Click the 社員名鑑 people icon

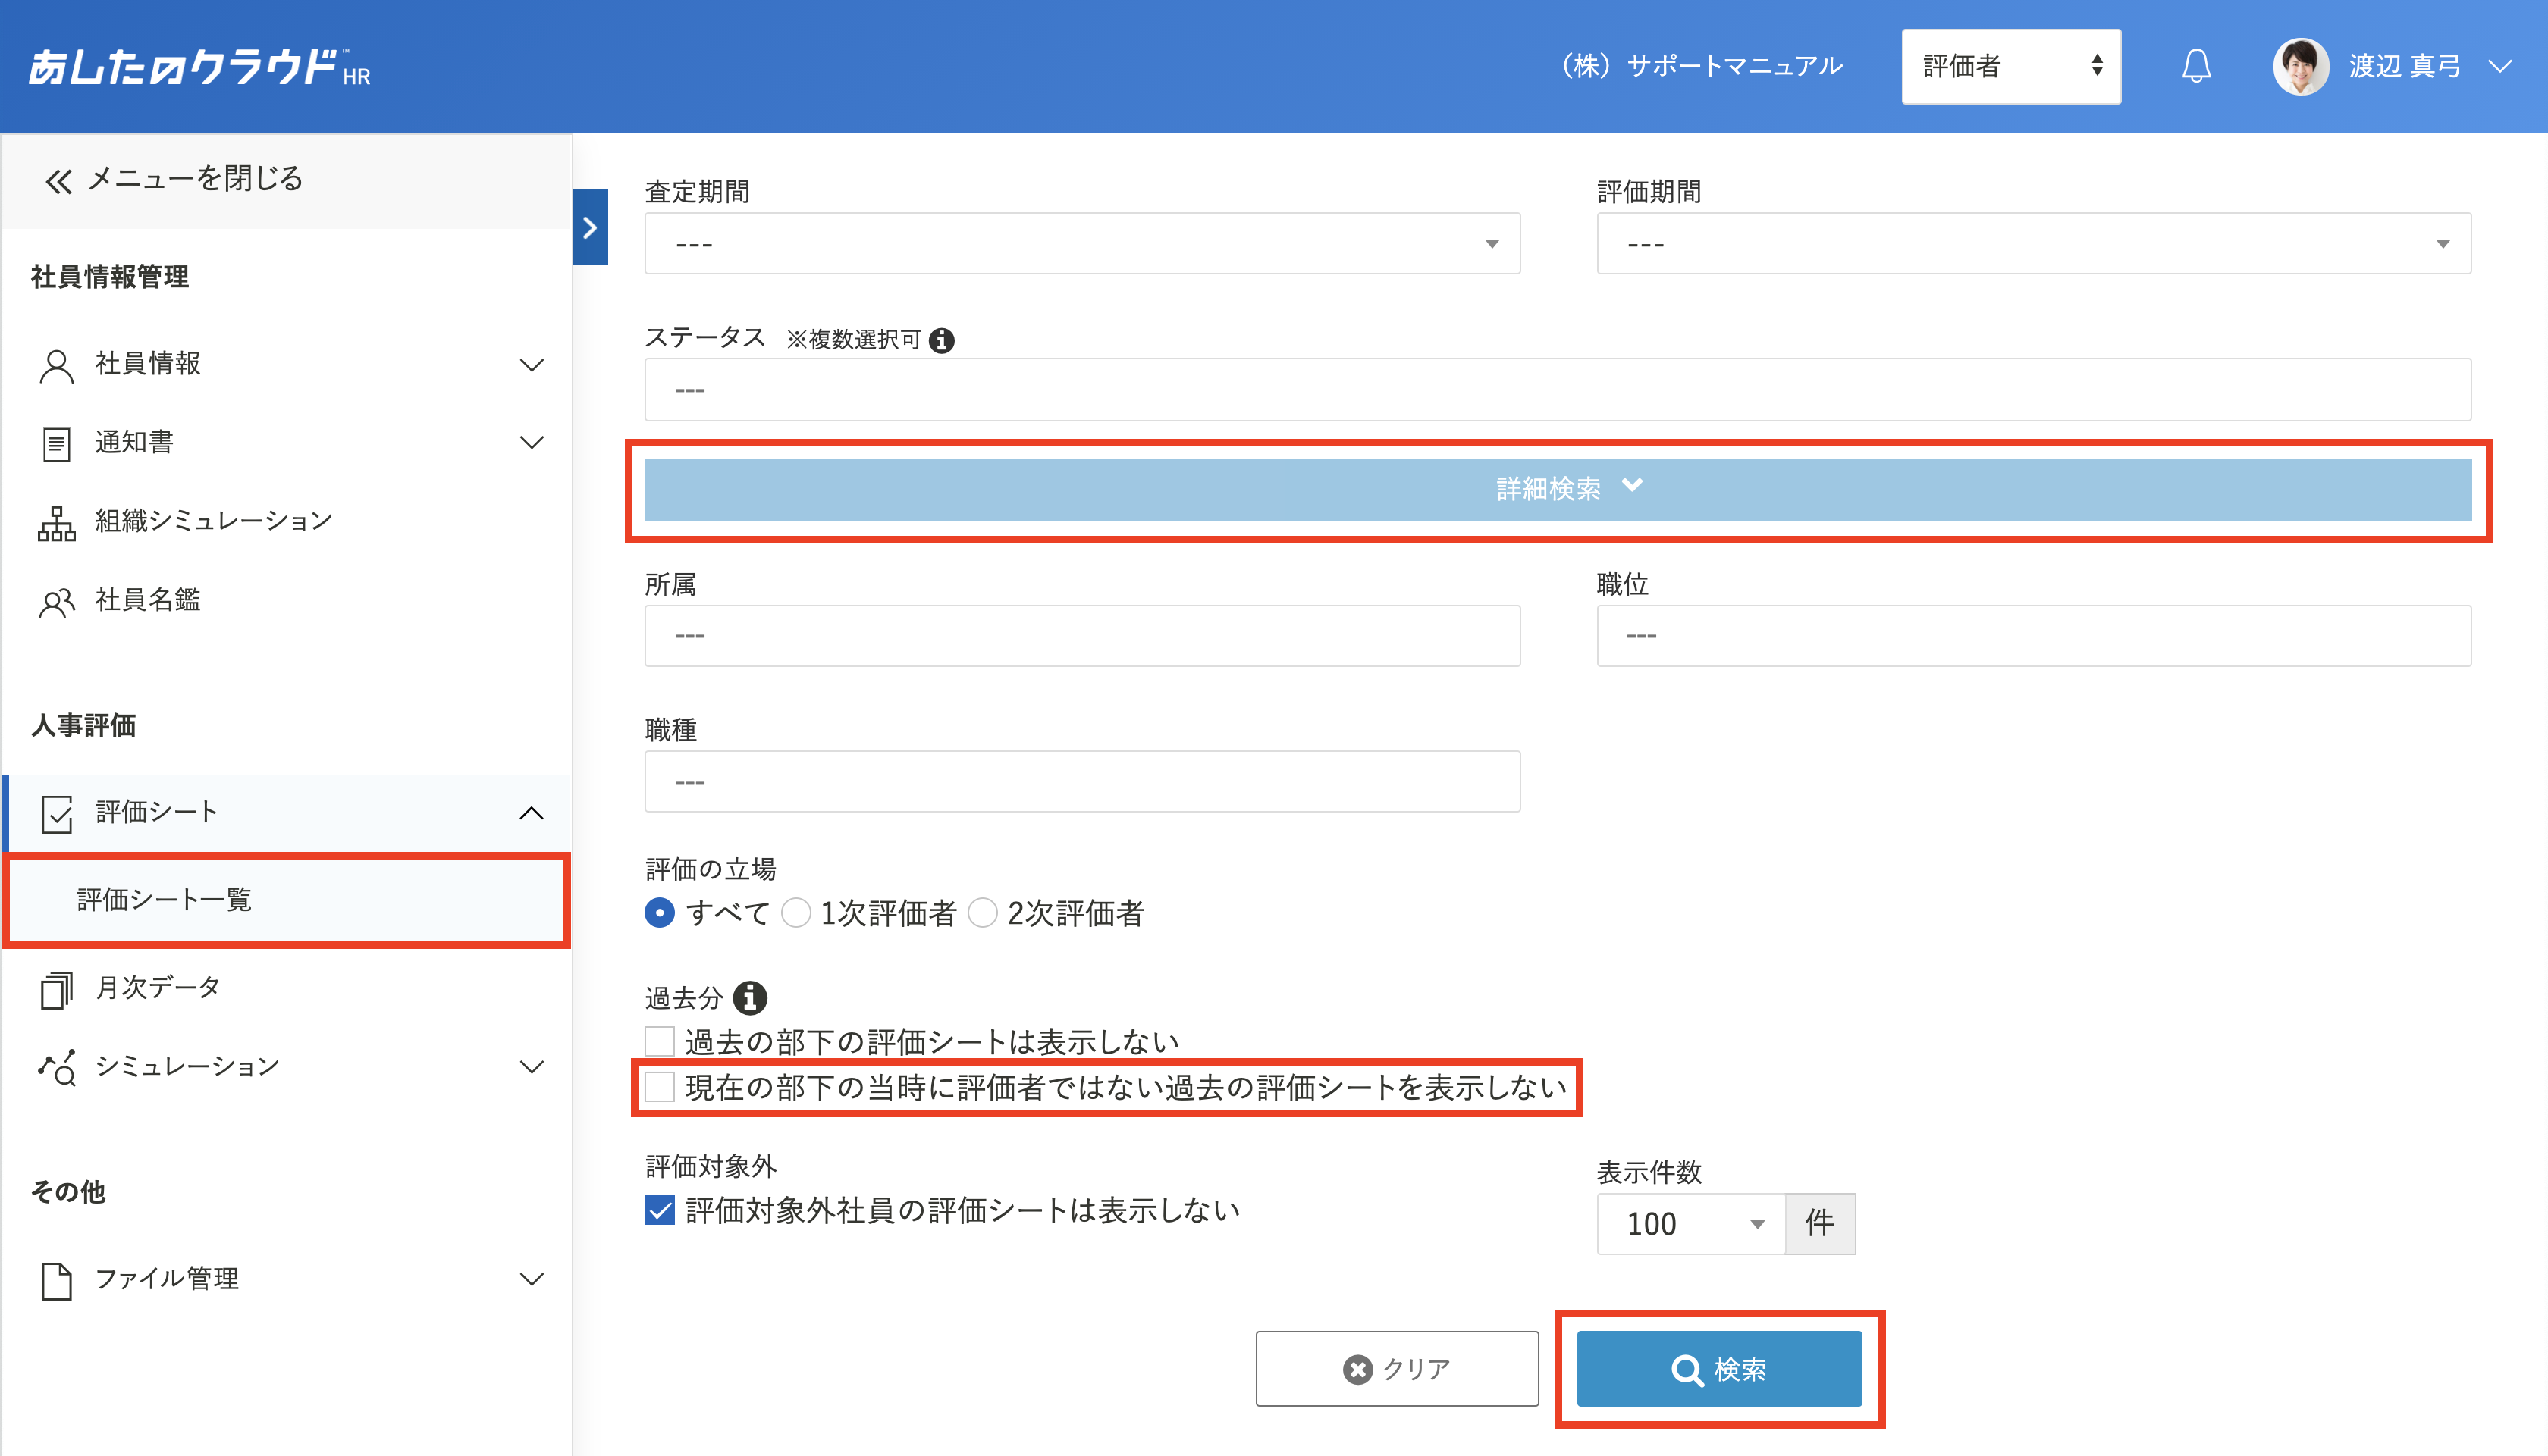56,602
